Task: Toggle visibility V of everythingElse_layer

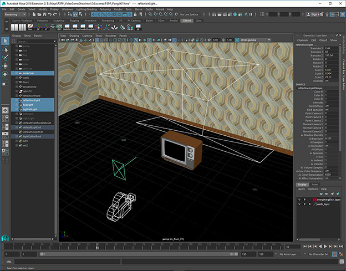Action: click(x=299, y=198)
